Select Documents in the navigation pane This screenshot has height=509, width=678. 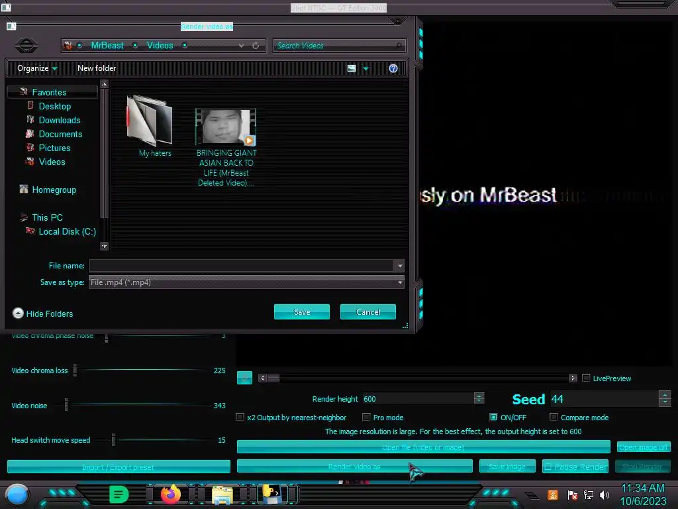coord(60,134)
